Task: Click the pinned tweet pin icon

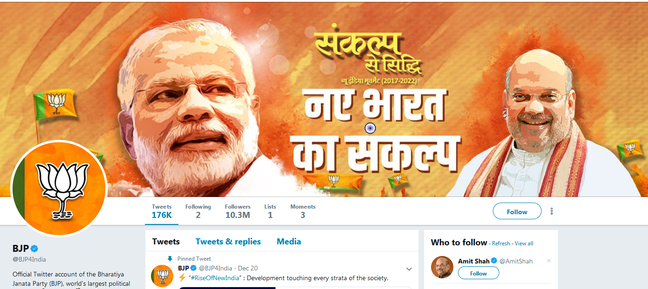Action: (x=170, y=259)
